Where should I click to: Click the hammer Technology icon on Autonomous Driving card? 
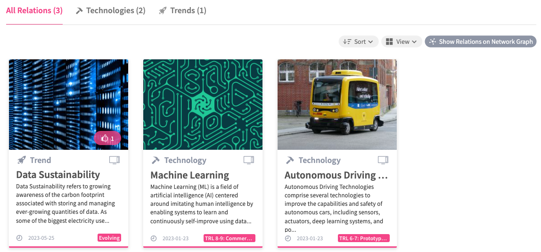point(290,160)
